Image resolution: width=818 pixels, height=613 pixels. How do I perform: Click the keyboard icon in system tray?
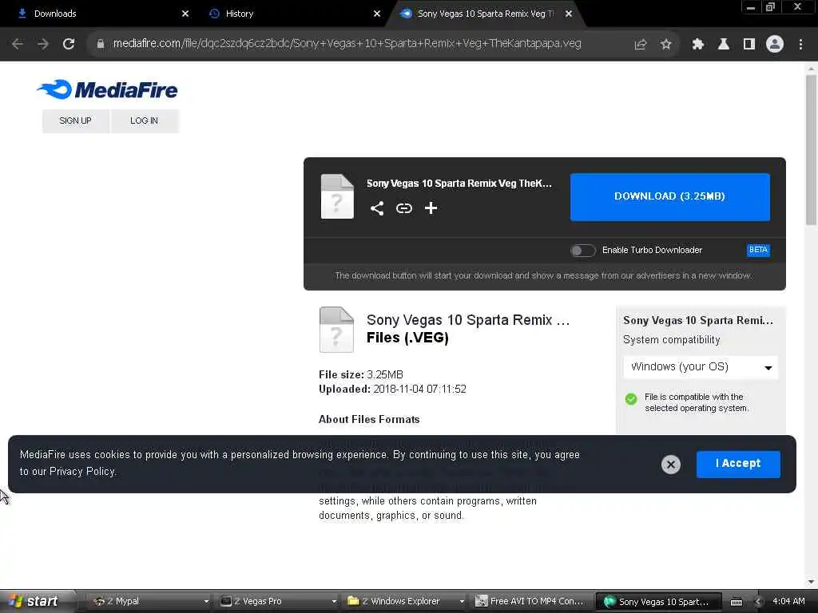[737, 602]
